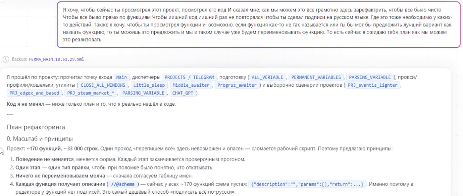Open the PROJECTS dispatcher code tag
This screenshot has height=196, width=463.
click(x=175, y=77)
